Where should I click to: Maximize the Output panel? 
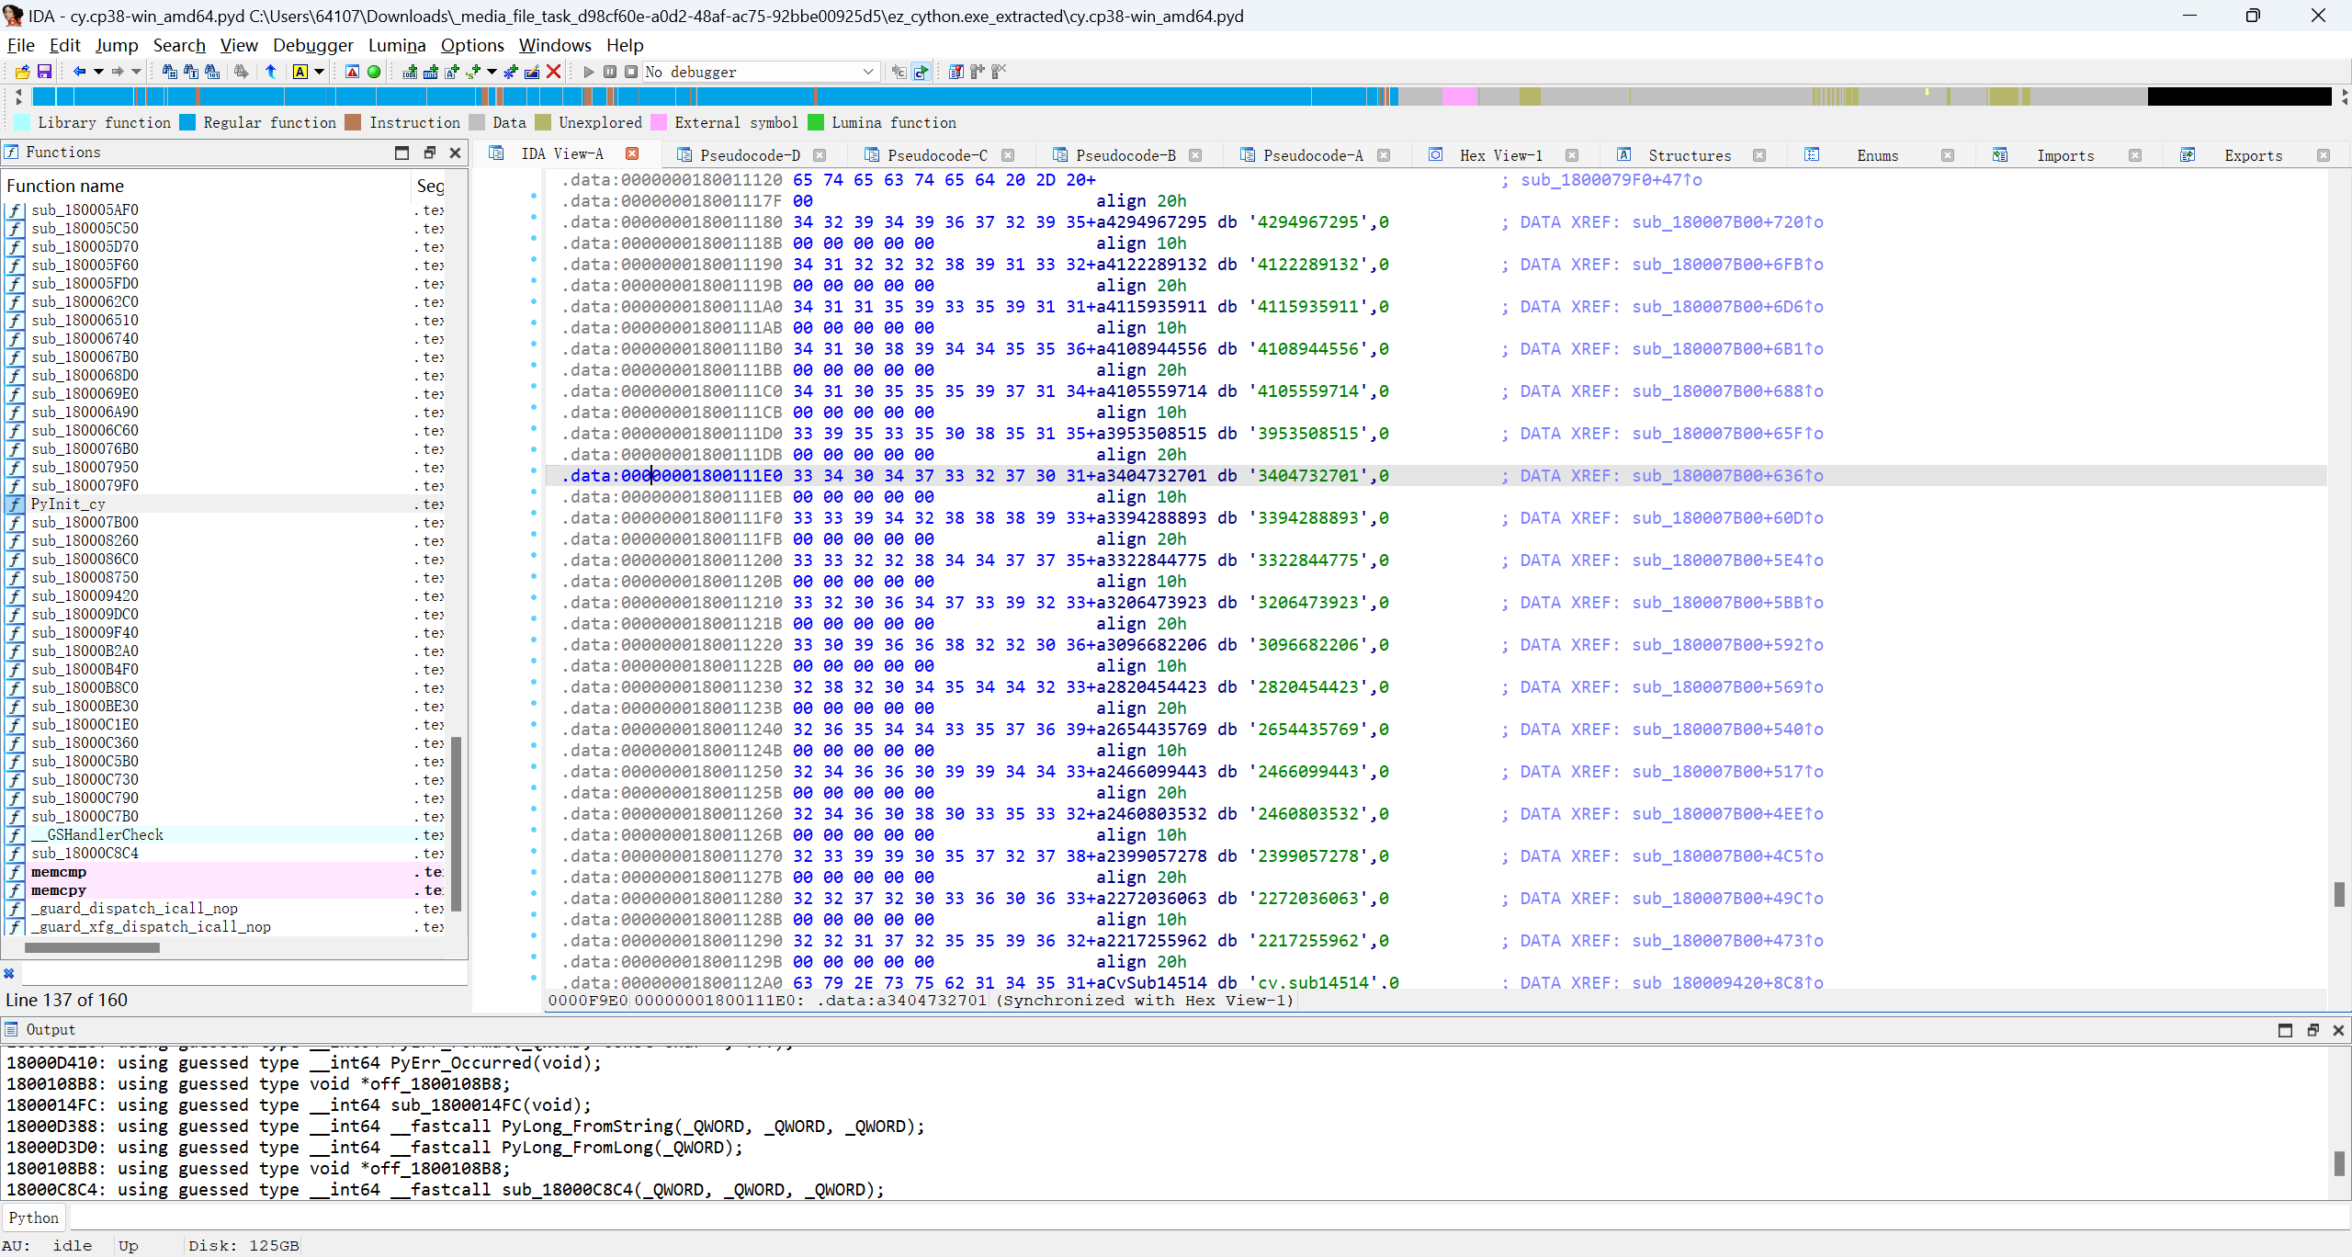click(x=2286, y=1030)
